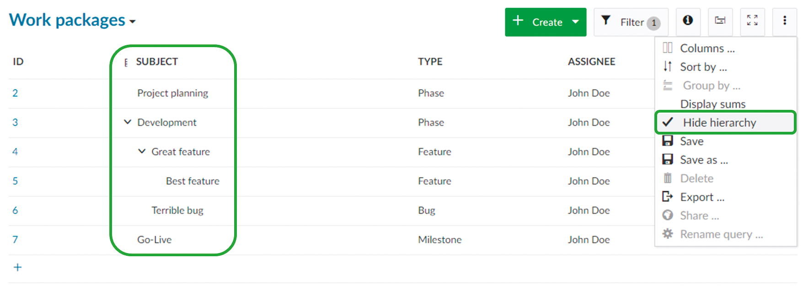Click the info details icon in toolbar

coord(688,21)
